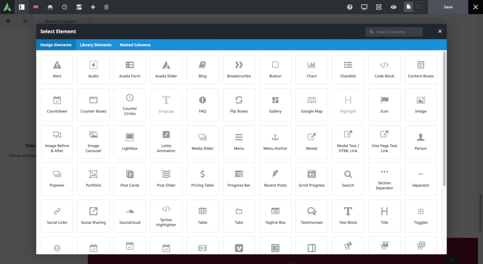The width and height of the screenshot is (483, 264).
Task: Add Breadcrumbs element
Action: pyautogui.click(x=239, y=70)
